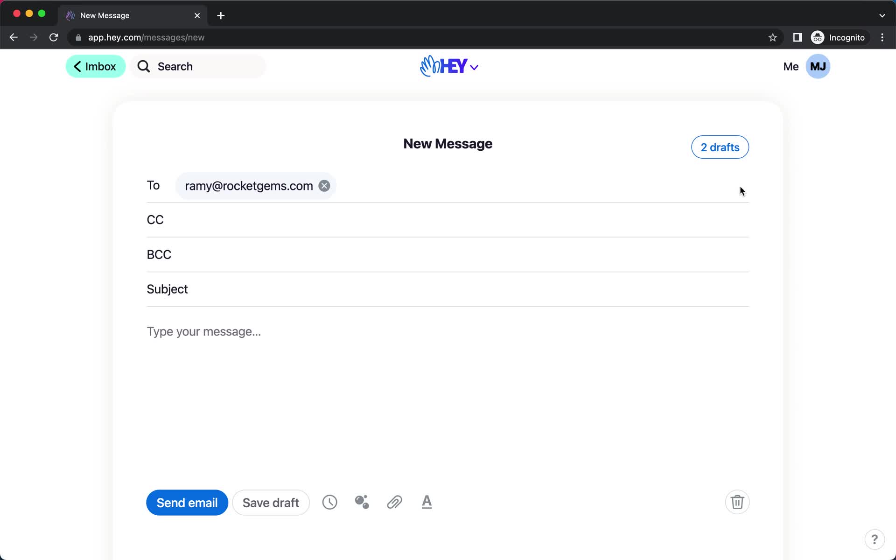Open the Incognito profile indicator

tap(838, 37)
